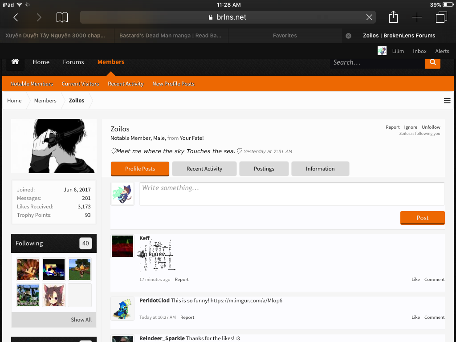
Task: Click the forum home house icon
Action: pyautogui.click(x=15, y=62)
